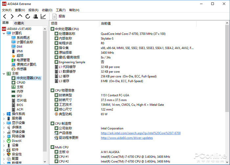Image resolution: width=230 pixels, height=165 pixels.
Task: Click the user silhouette toolbar icon
Action: (35, 16)
